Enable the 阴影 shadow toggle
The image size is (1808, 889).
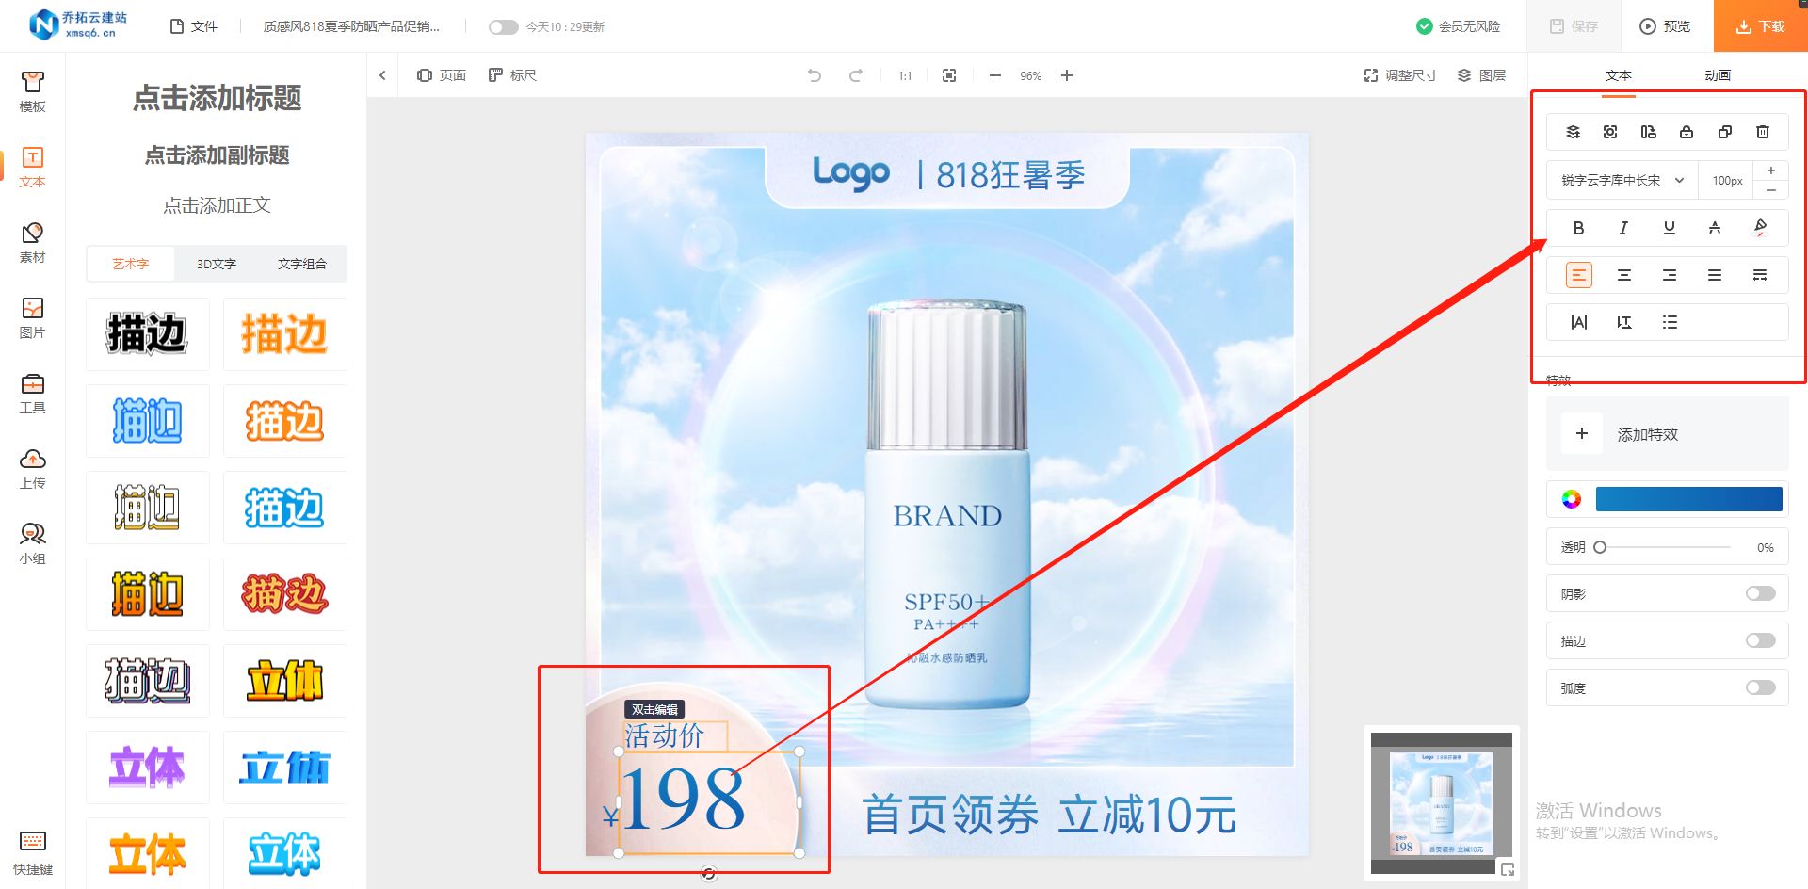point(1759,593)
